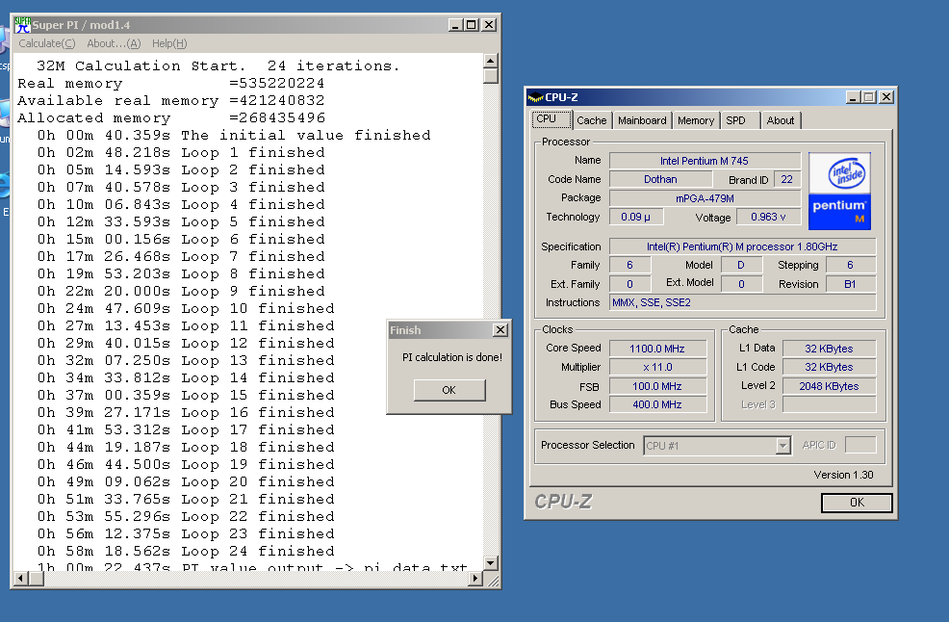Click the Specification field Pentium M 1.80GHz
This screenshot has height=622, width=949.
pos(742,246)
